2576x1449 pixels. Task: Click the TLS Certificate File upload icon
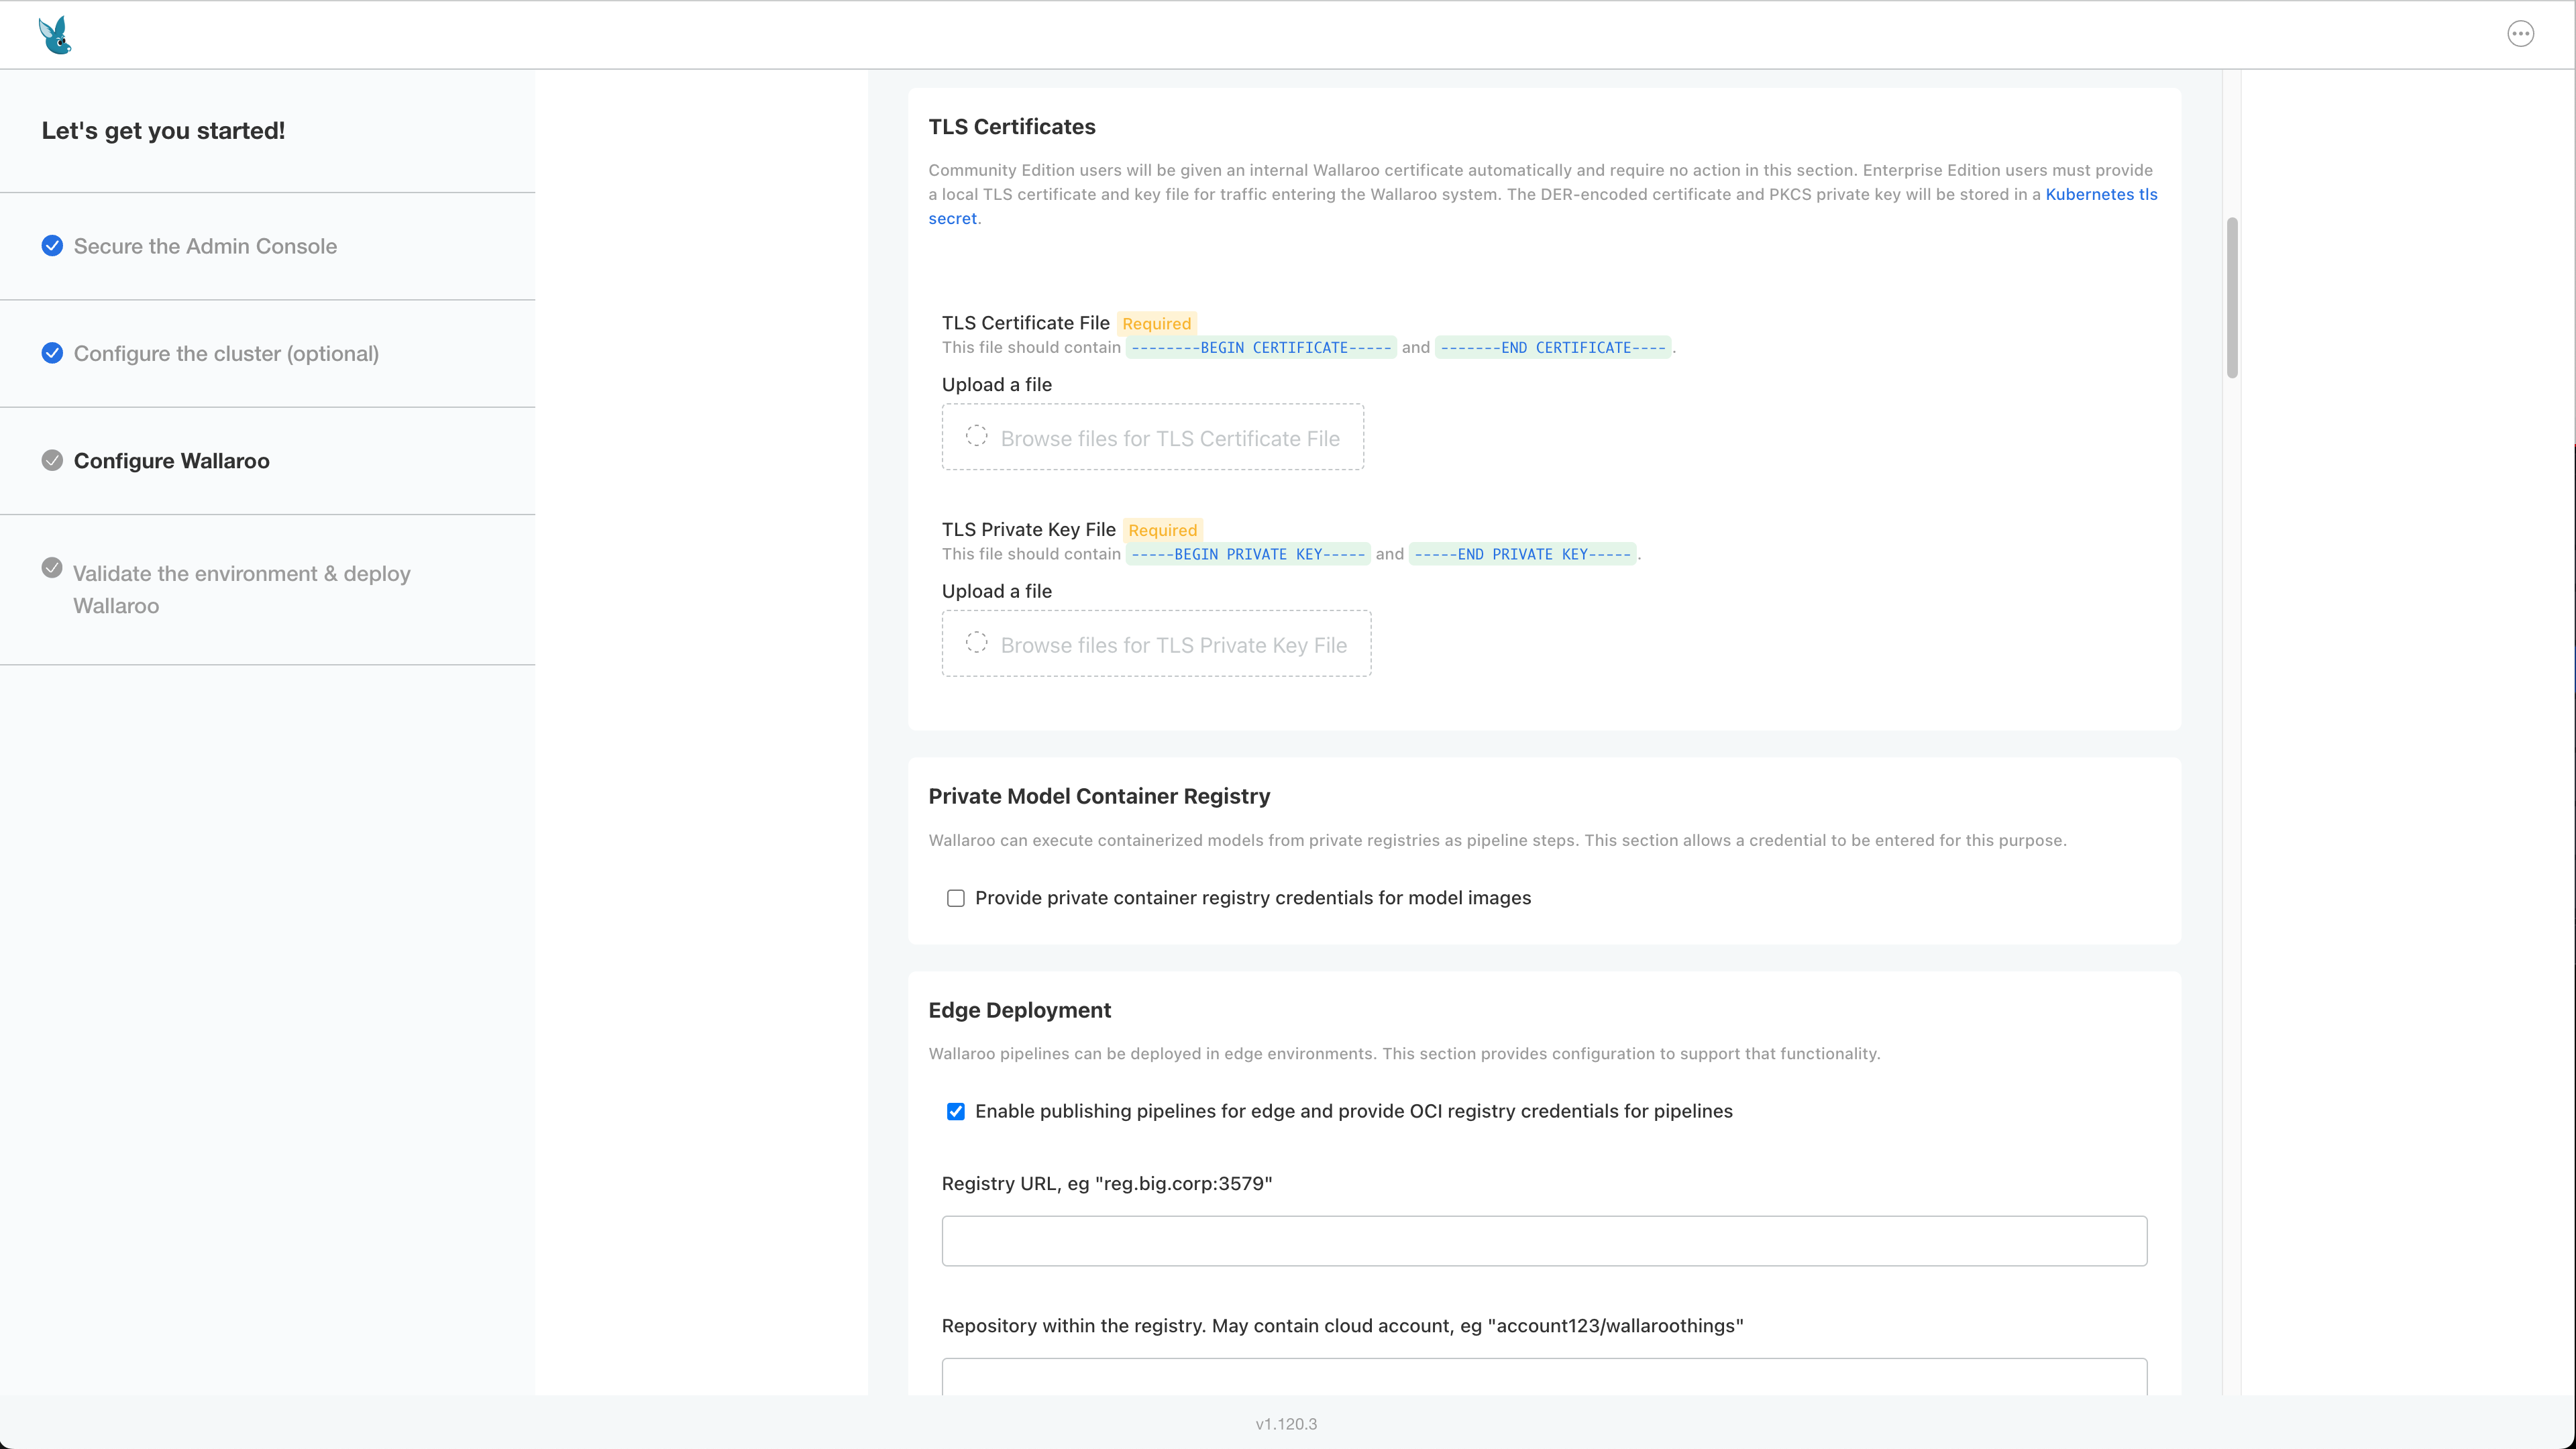[x=977, y=437]
